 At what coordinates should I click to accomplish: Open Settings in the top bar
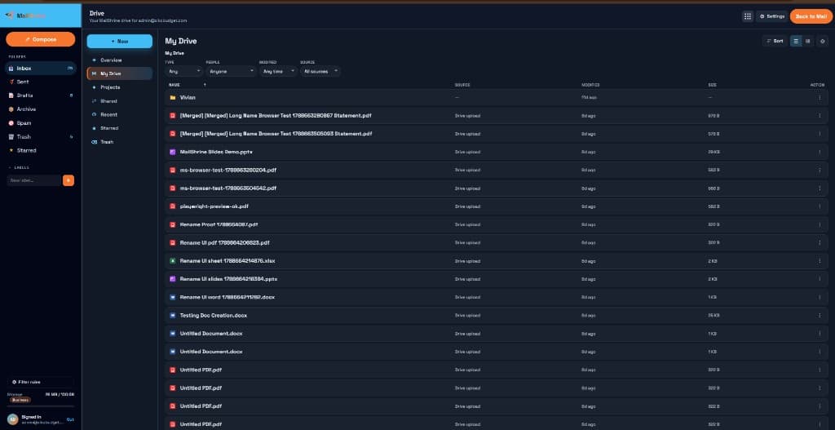pyautogui.click(x=771, y=16)
